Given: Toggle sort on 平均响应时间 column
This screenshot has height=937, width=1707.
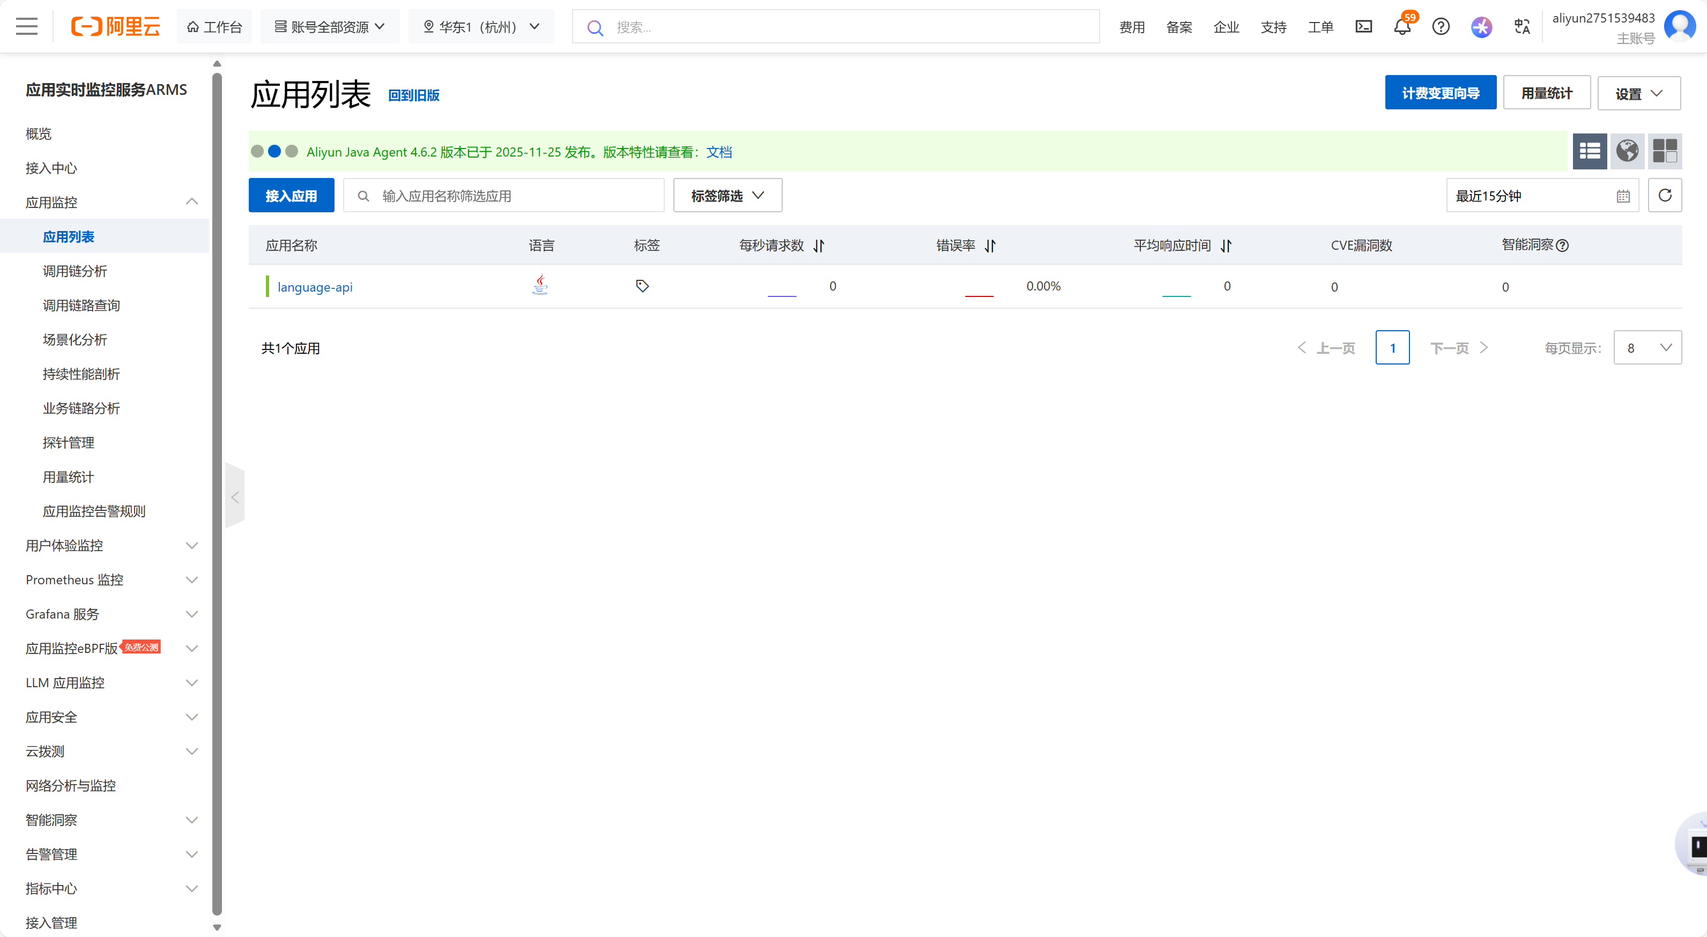Looking at the screenshot, I should (1226, 246).
